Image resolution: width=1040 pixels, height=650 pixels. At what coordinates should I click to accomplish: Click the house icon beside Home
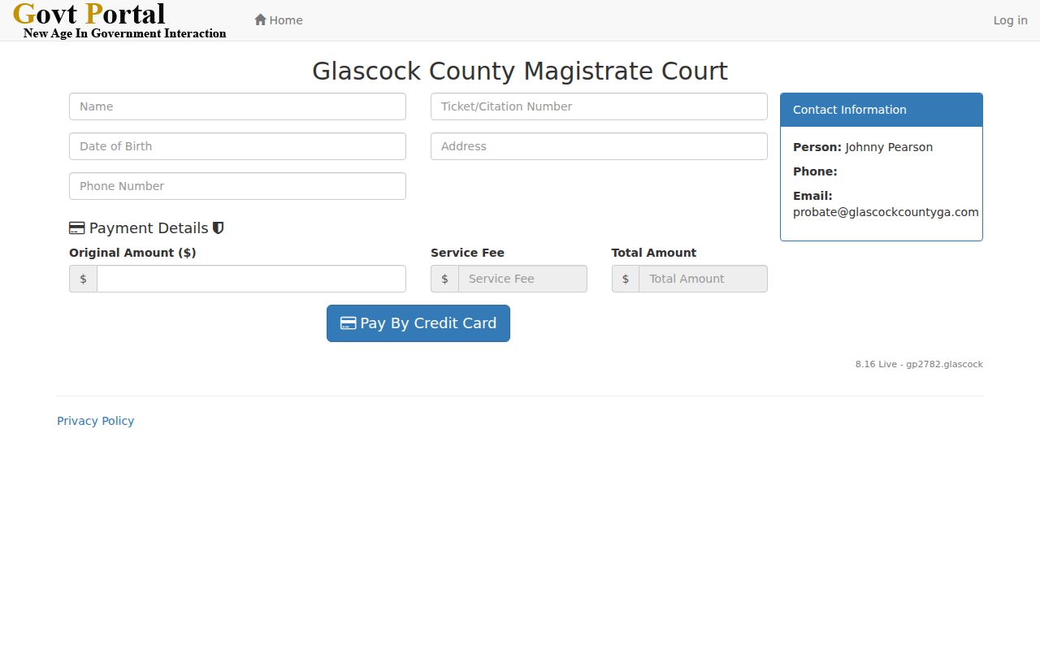point(260,19)
